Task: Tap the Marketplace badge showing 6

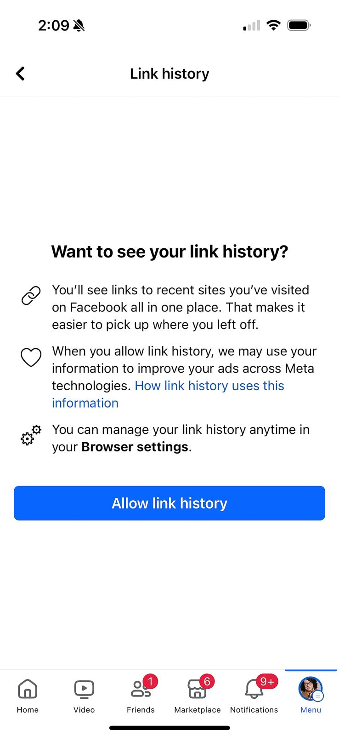Action: click(207, 681)
